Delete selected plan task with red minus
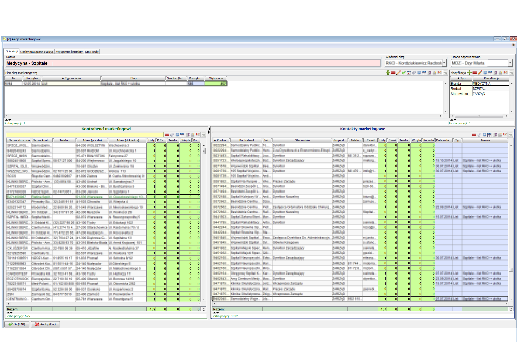Image resolution: width=517 pixels, height=342 pixels. [393, 73]
